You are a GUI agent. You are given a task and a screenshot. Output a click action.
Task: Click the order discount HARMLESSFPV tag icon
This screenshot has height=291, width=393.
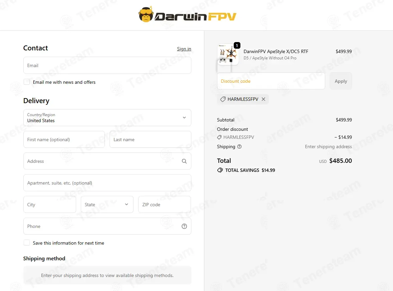pos(219,137)
